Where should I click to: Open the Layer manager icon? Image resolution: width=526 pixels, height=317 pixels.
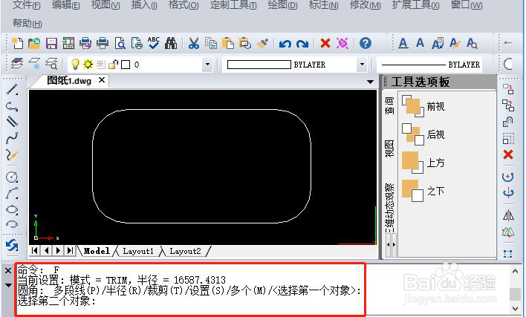click(17, 63)
